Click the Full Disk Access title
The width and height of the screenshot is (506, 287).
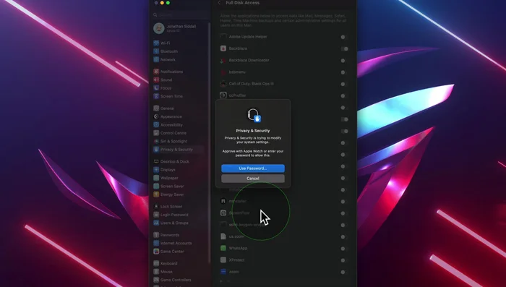(x=242, y=3)
